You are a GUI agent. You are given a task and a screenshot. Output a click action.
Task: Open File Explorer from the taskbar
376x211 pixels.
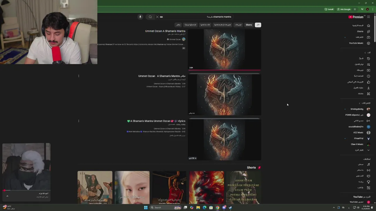coord(198,207)
